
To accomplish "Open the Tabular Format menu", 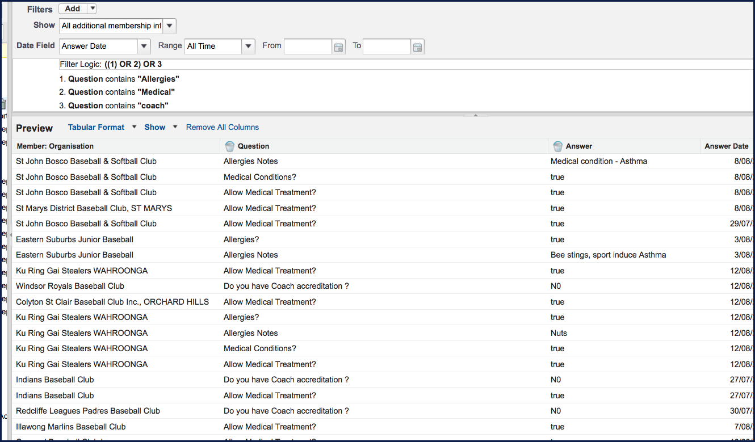I will click(x=97, y=127).
